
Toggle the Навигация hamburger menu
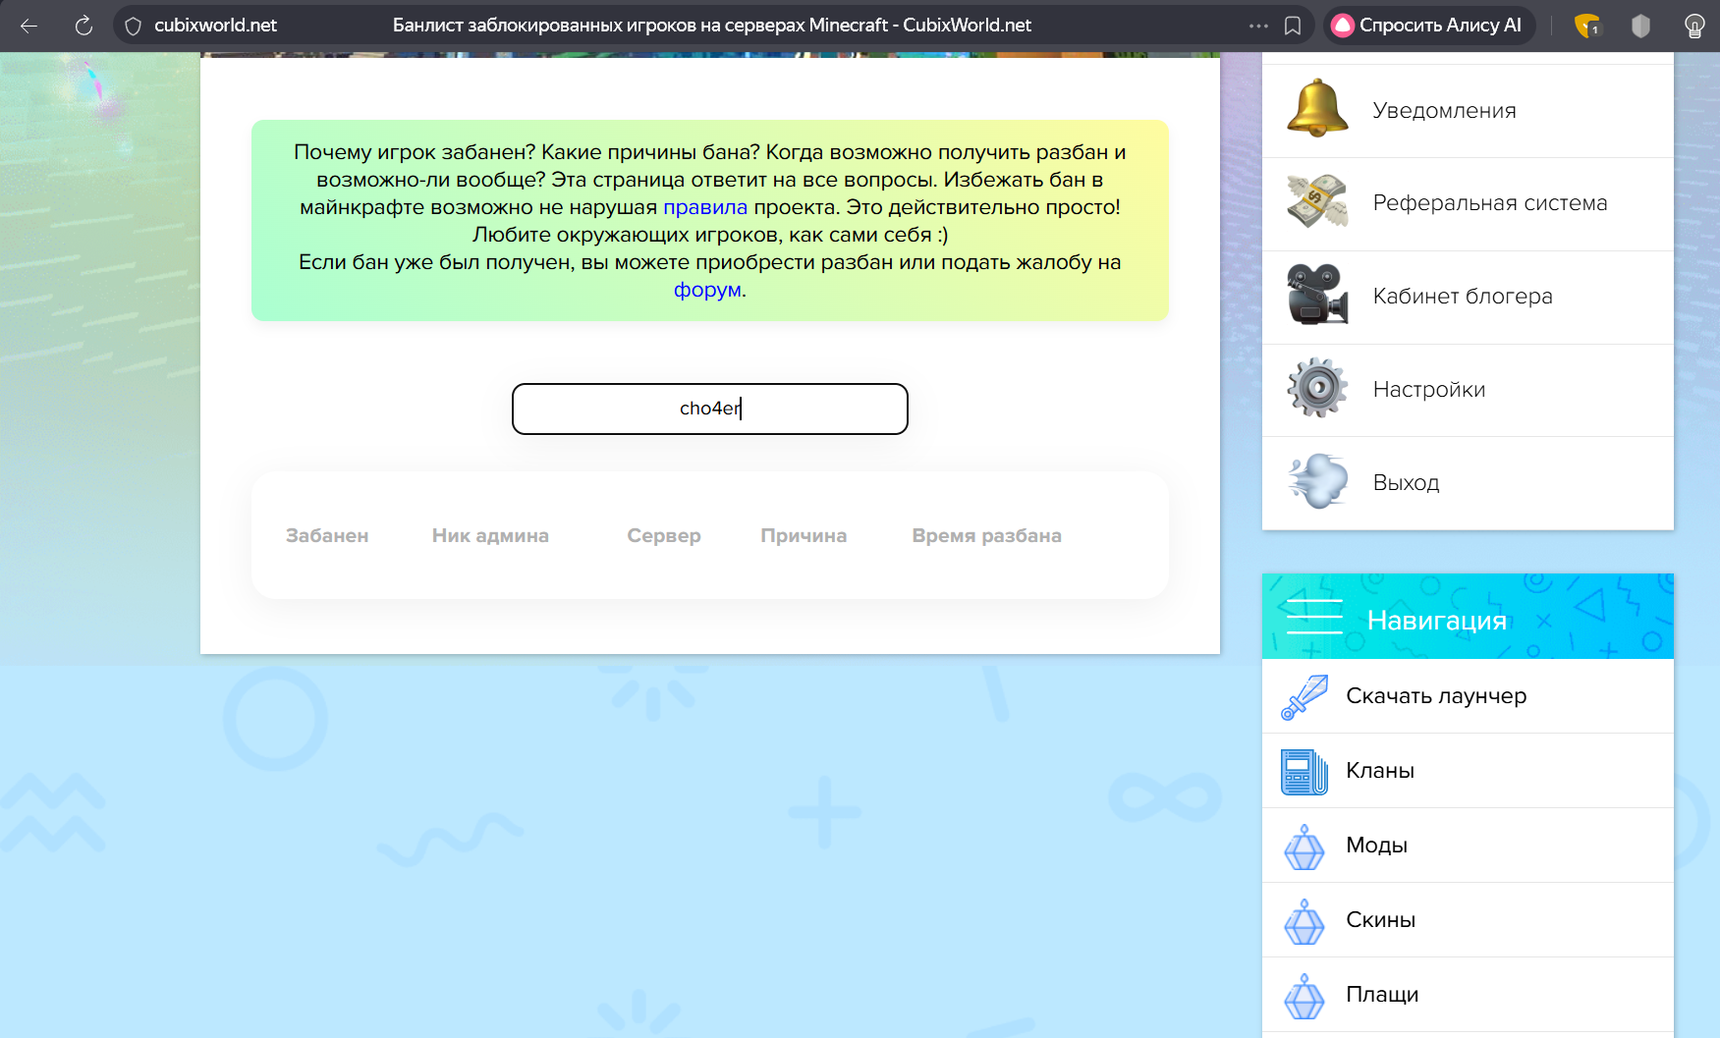[1313, 617]
